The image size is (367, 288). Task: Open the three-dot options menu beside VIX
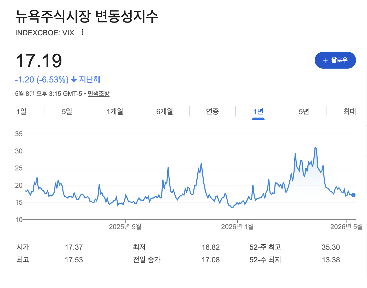click(83, 32)
